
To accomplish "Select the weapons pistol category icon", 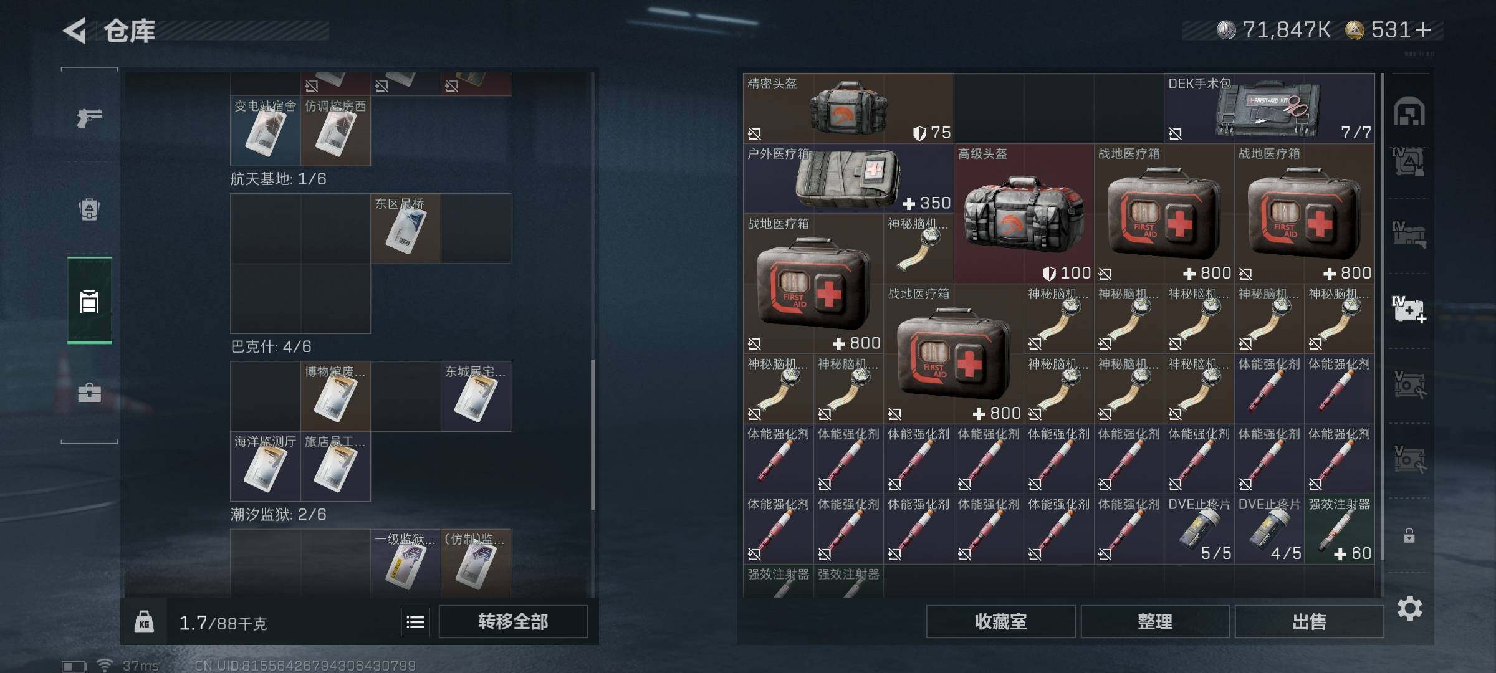I will [89, 117].
